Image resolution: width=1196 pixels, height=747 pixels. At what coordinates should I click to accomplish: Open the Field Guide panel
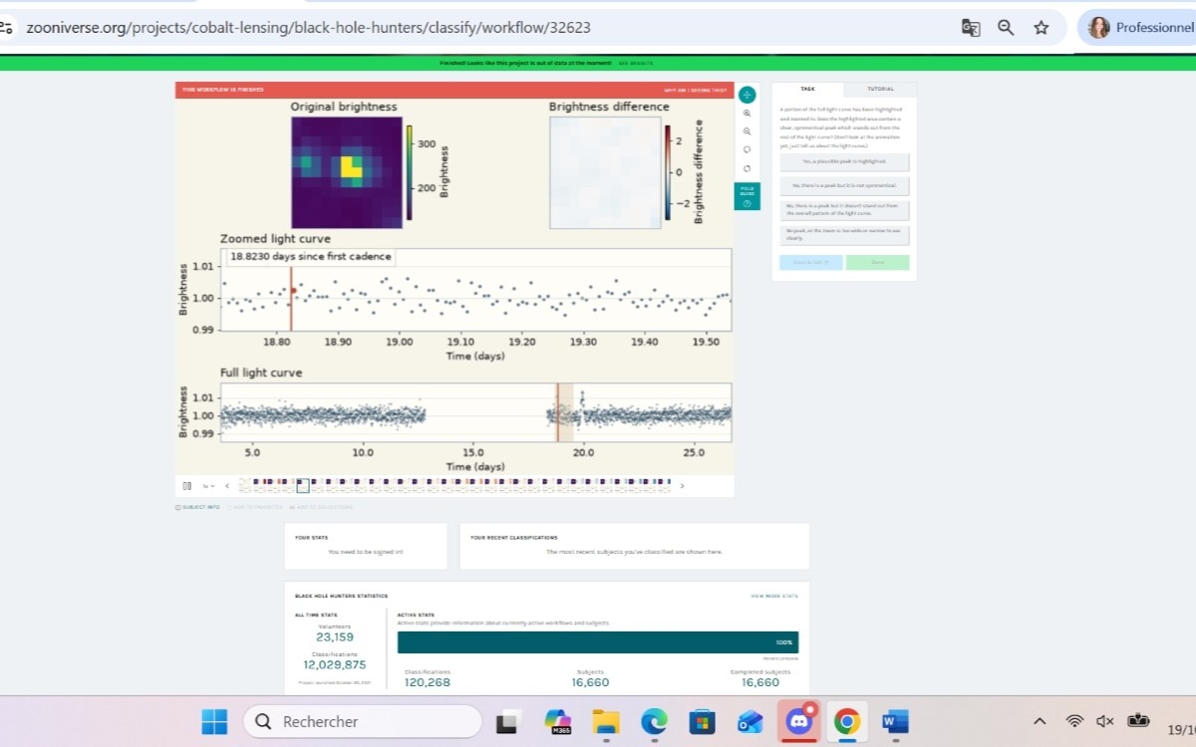click(x=747, y=196)
